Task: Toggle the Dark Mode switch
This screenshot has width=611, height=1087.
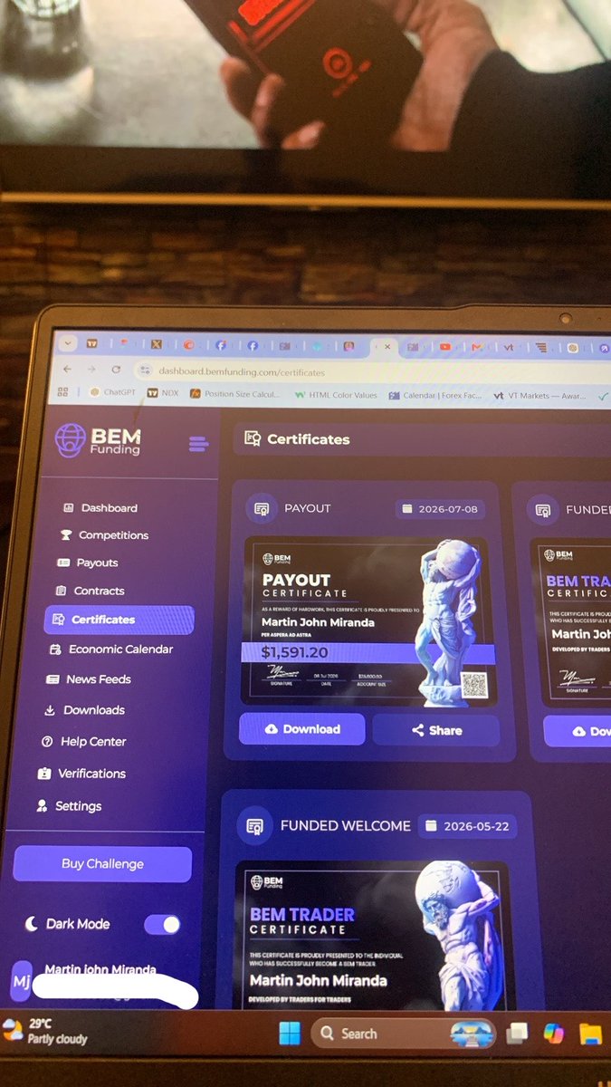Action: coord(162,924)
